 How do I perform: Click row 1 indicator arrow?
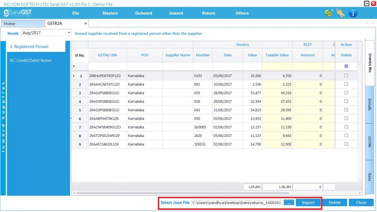coord(74,76)
